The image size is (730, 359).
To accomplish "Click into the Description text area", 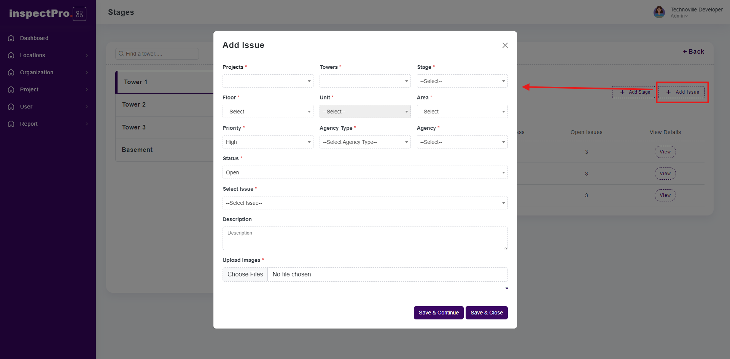I will tap(365, 238).
